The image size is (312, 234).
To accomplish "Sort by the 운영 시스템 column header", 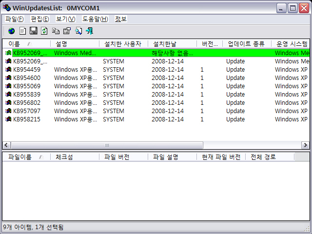I will tap(291, 43).
